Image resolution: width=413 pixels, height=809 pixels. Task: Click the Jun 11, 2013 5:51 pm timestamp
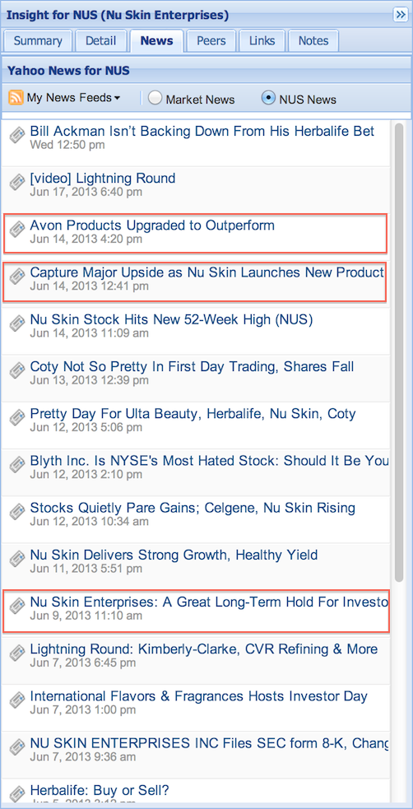(x=86, y=569)
